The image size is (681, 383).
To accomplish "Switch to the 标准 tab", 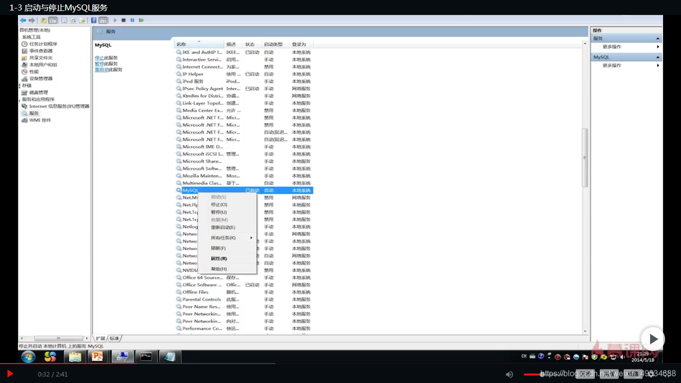I will tap(115, 339).
